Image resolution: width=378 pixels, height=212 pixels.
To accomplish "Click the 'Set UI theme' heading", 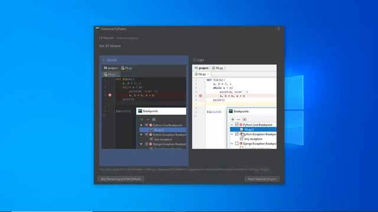I will pyautogui.click(x=110, y=46).
